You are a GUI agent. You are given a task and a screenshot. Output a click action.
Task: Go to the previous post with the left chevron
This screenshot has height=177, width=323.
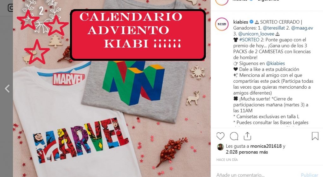pyautogui.click(x=7, y=89)
